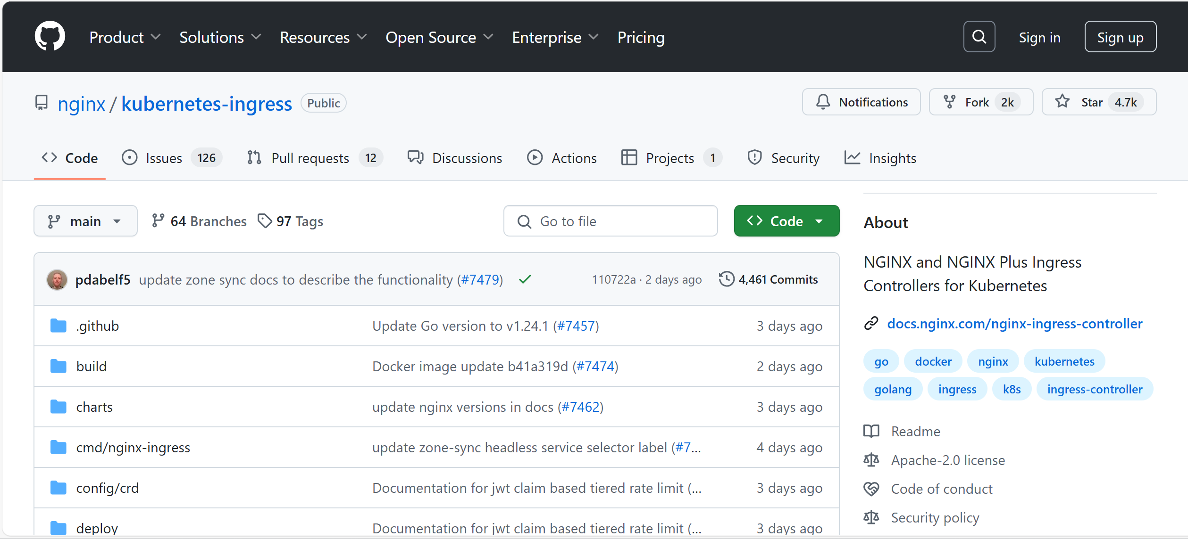Click the deploy folder icon
1188x539 pixels.
[x=59, y=528]
